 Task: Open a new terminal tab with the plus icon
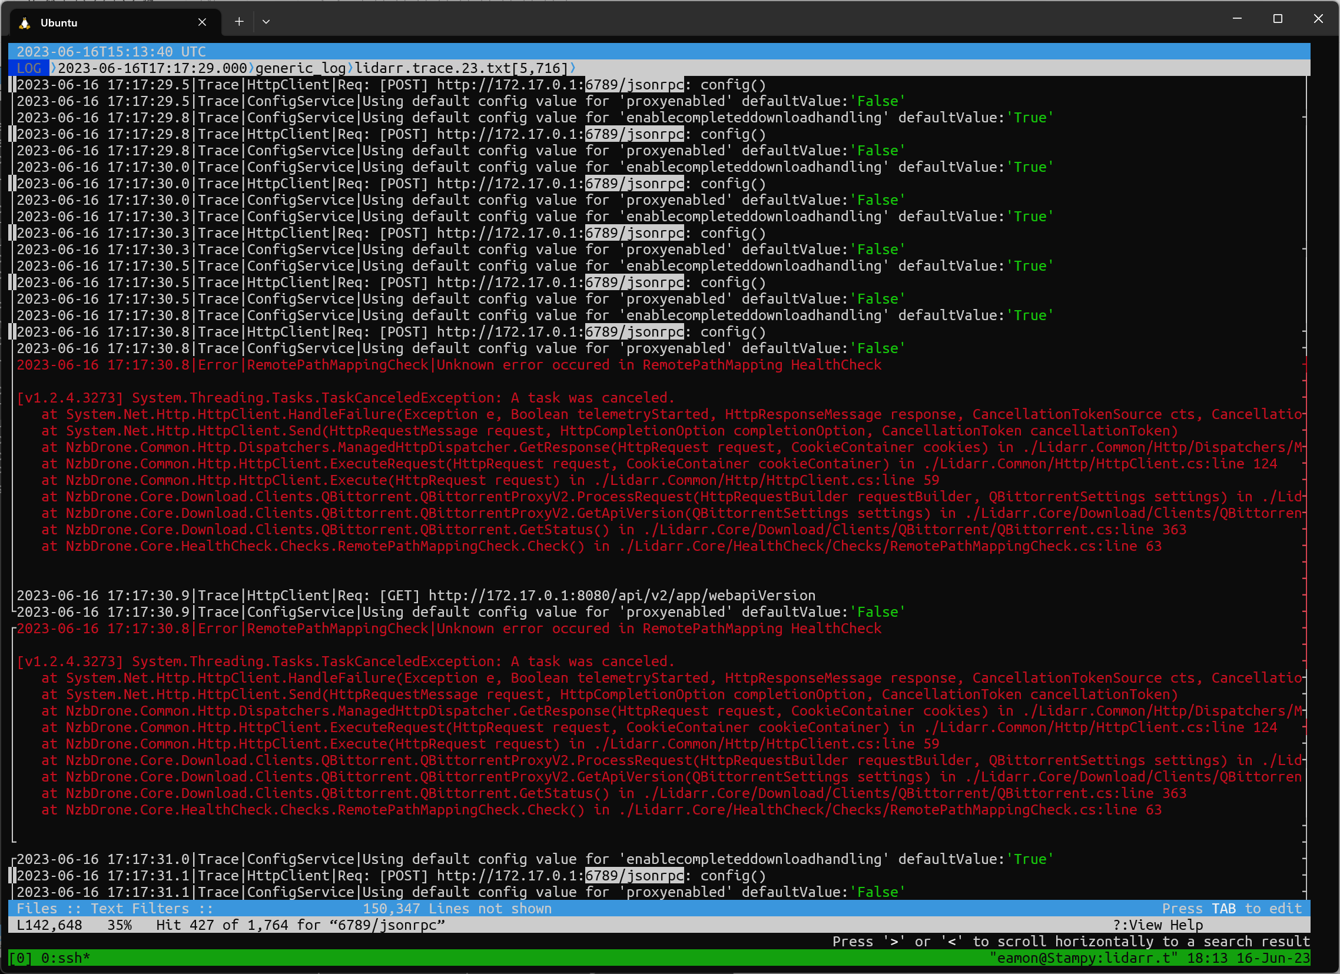(238, 21)
